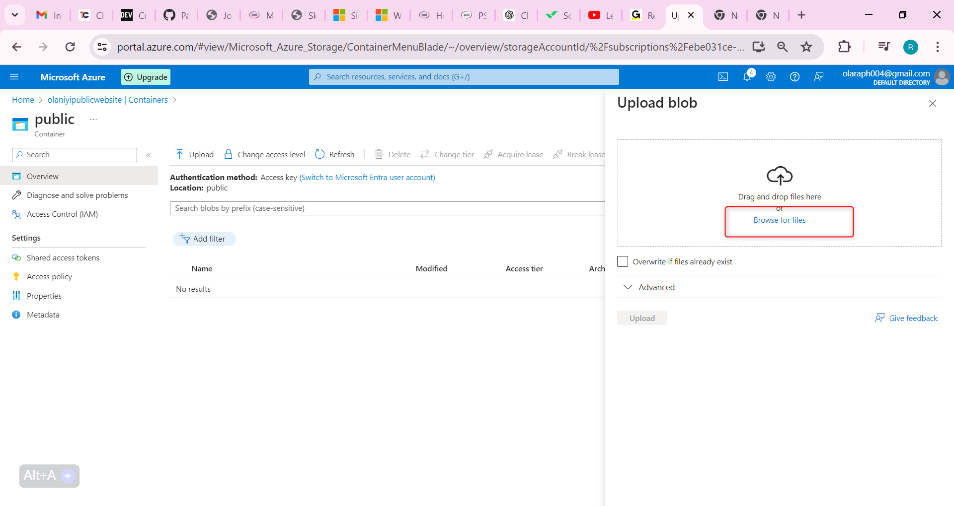Image resolution: width=954 pixels, height=506 pixels.
Task: Switch to the GitHub tab
Action: coord(176,15)
